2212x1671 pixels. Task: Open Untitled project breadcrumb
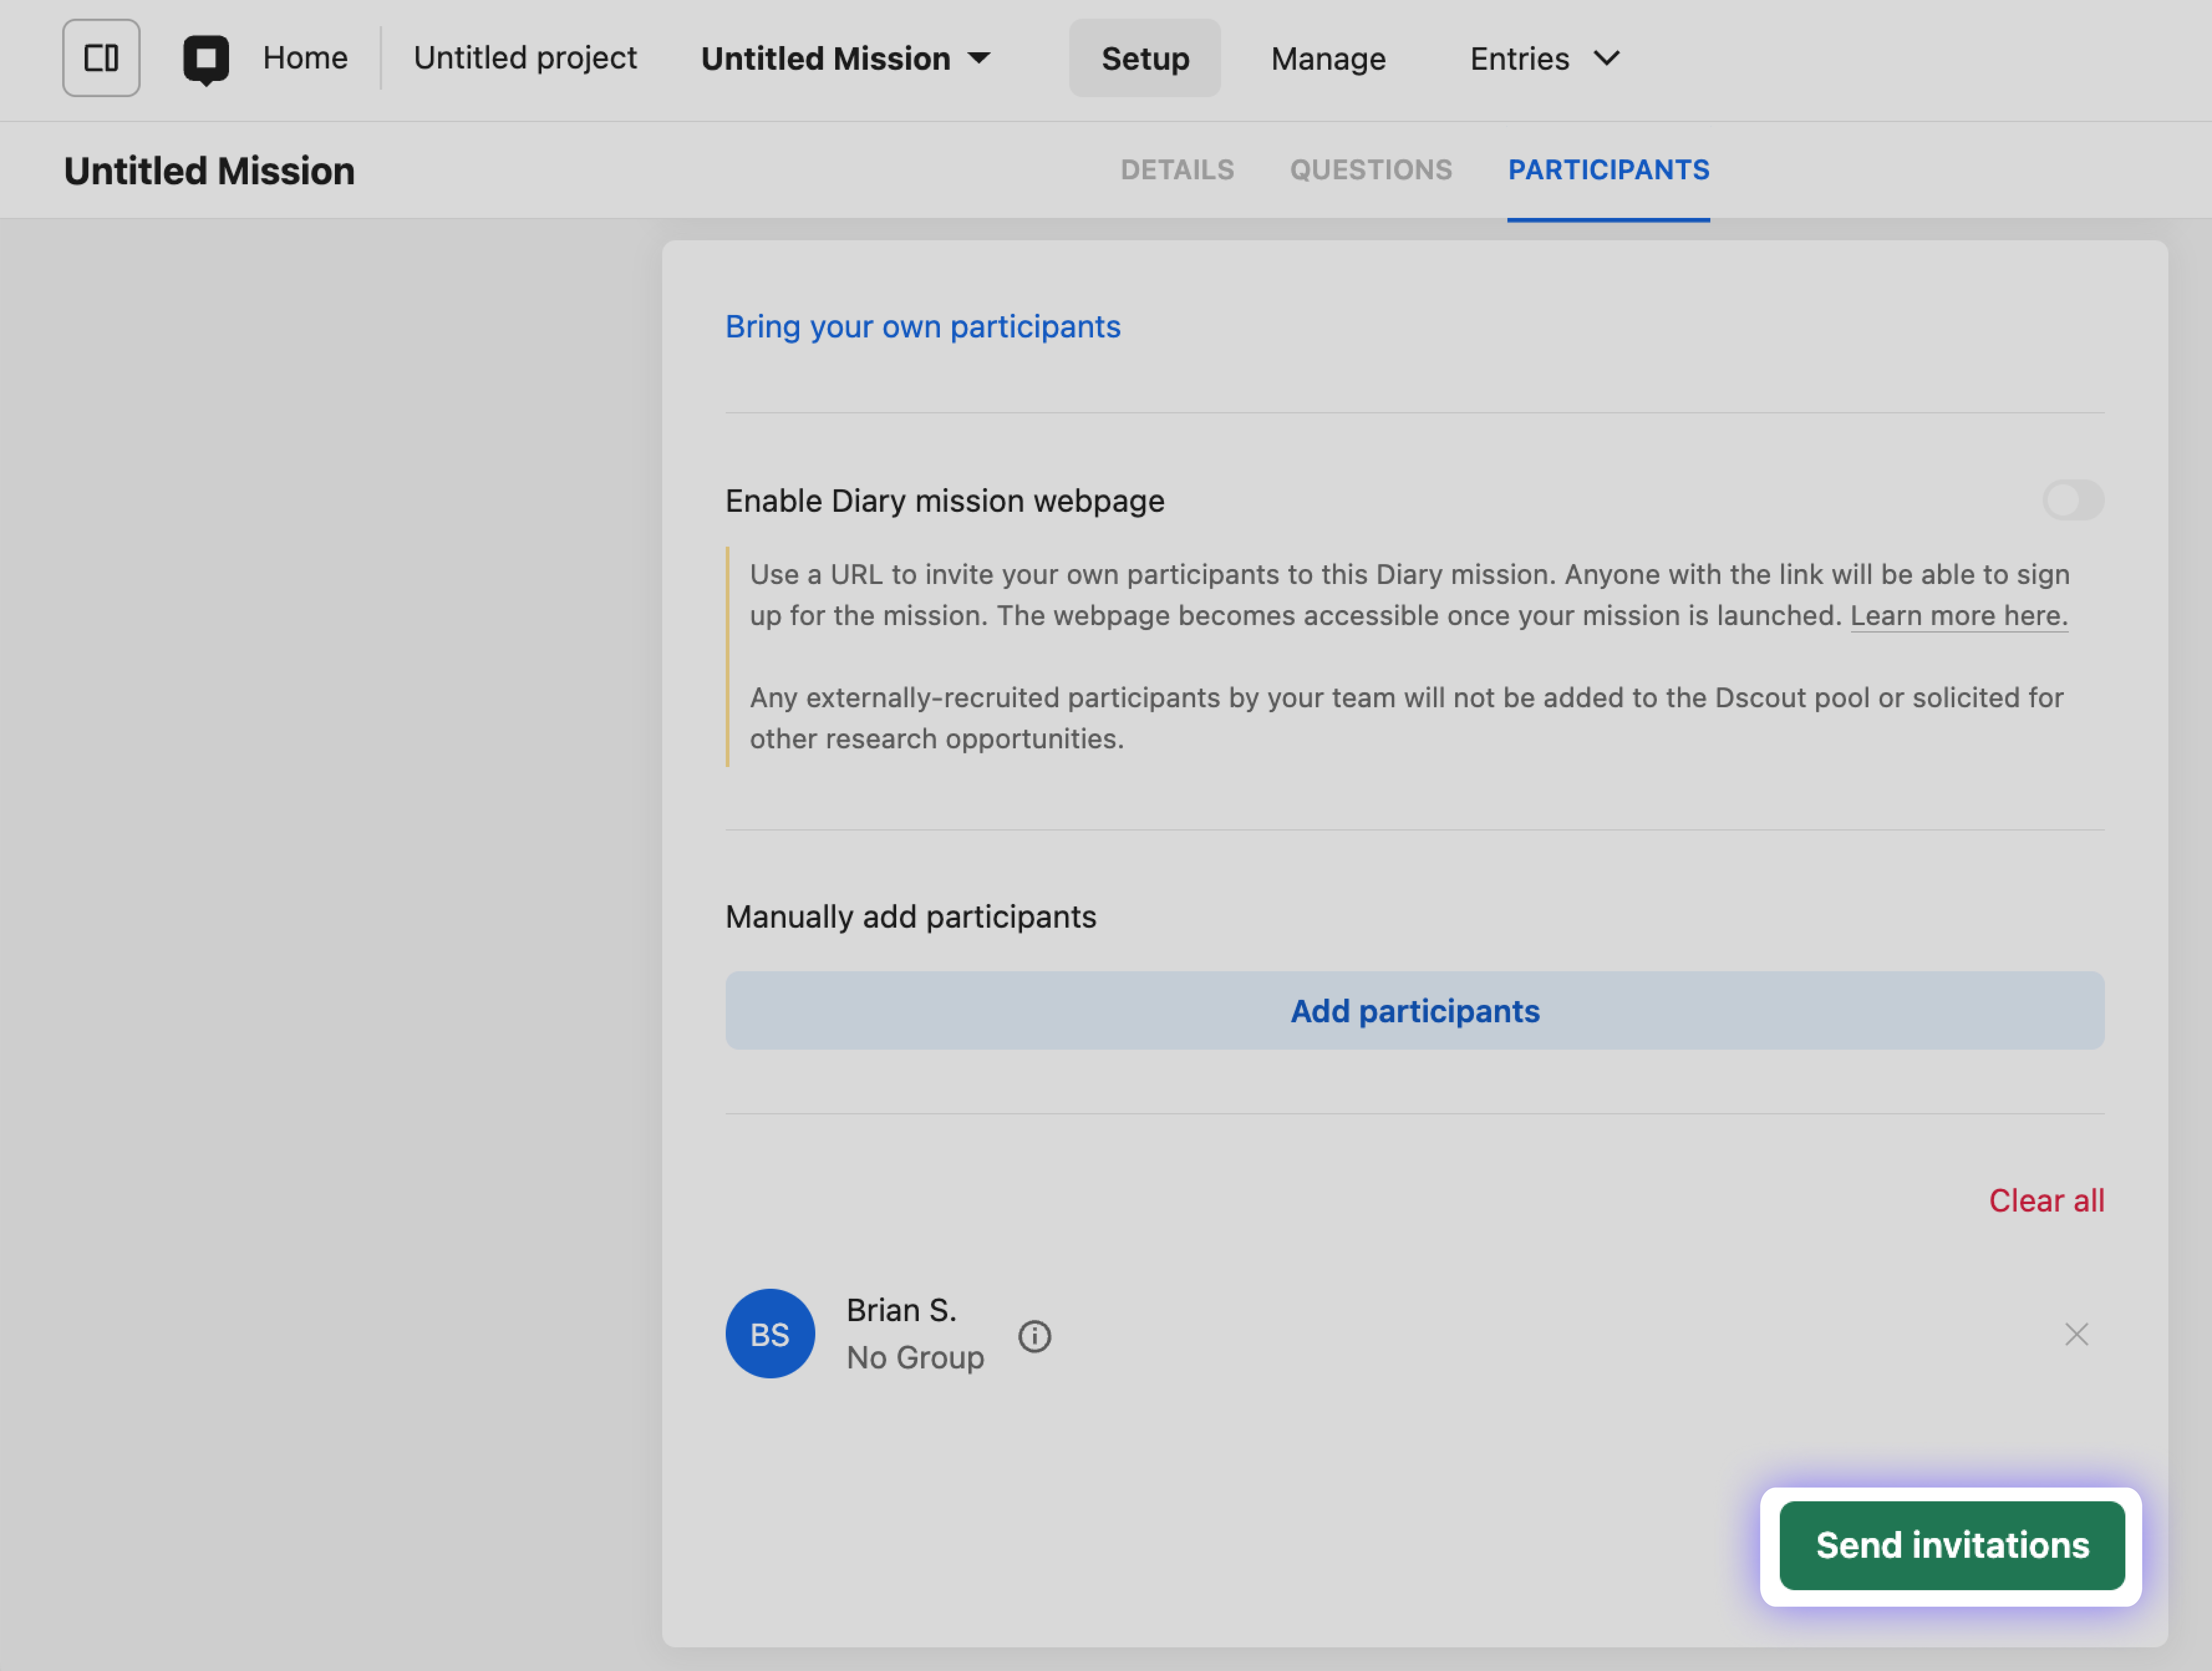(525, 58)
